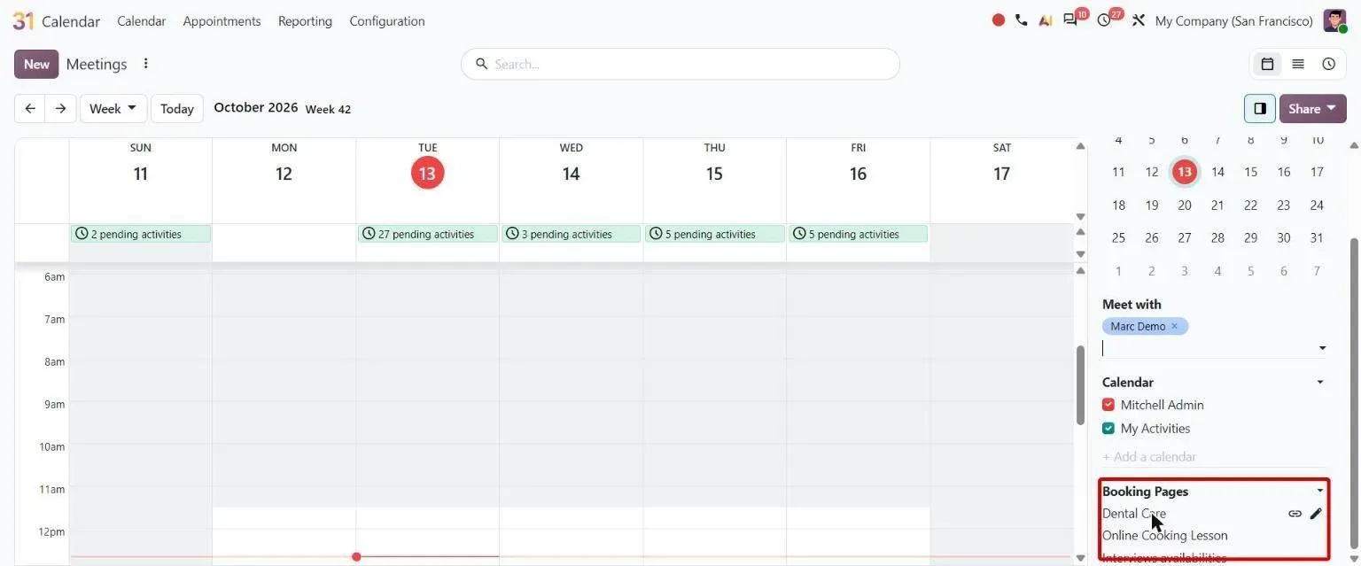Open the Share dropdown button

pyautogui.click(x=1313, y=108)
